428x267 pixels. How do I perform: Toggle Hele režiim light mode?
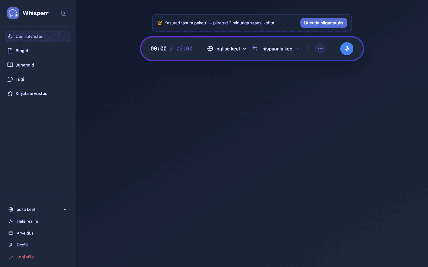pos(38,221)
